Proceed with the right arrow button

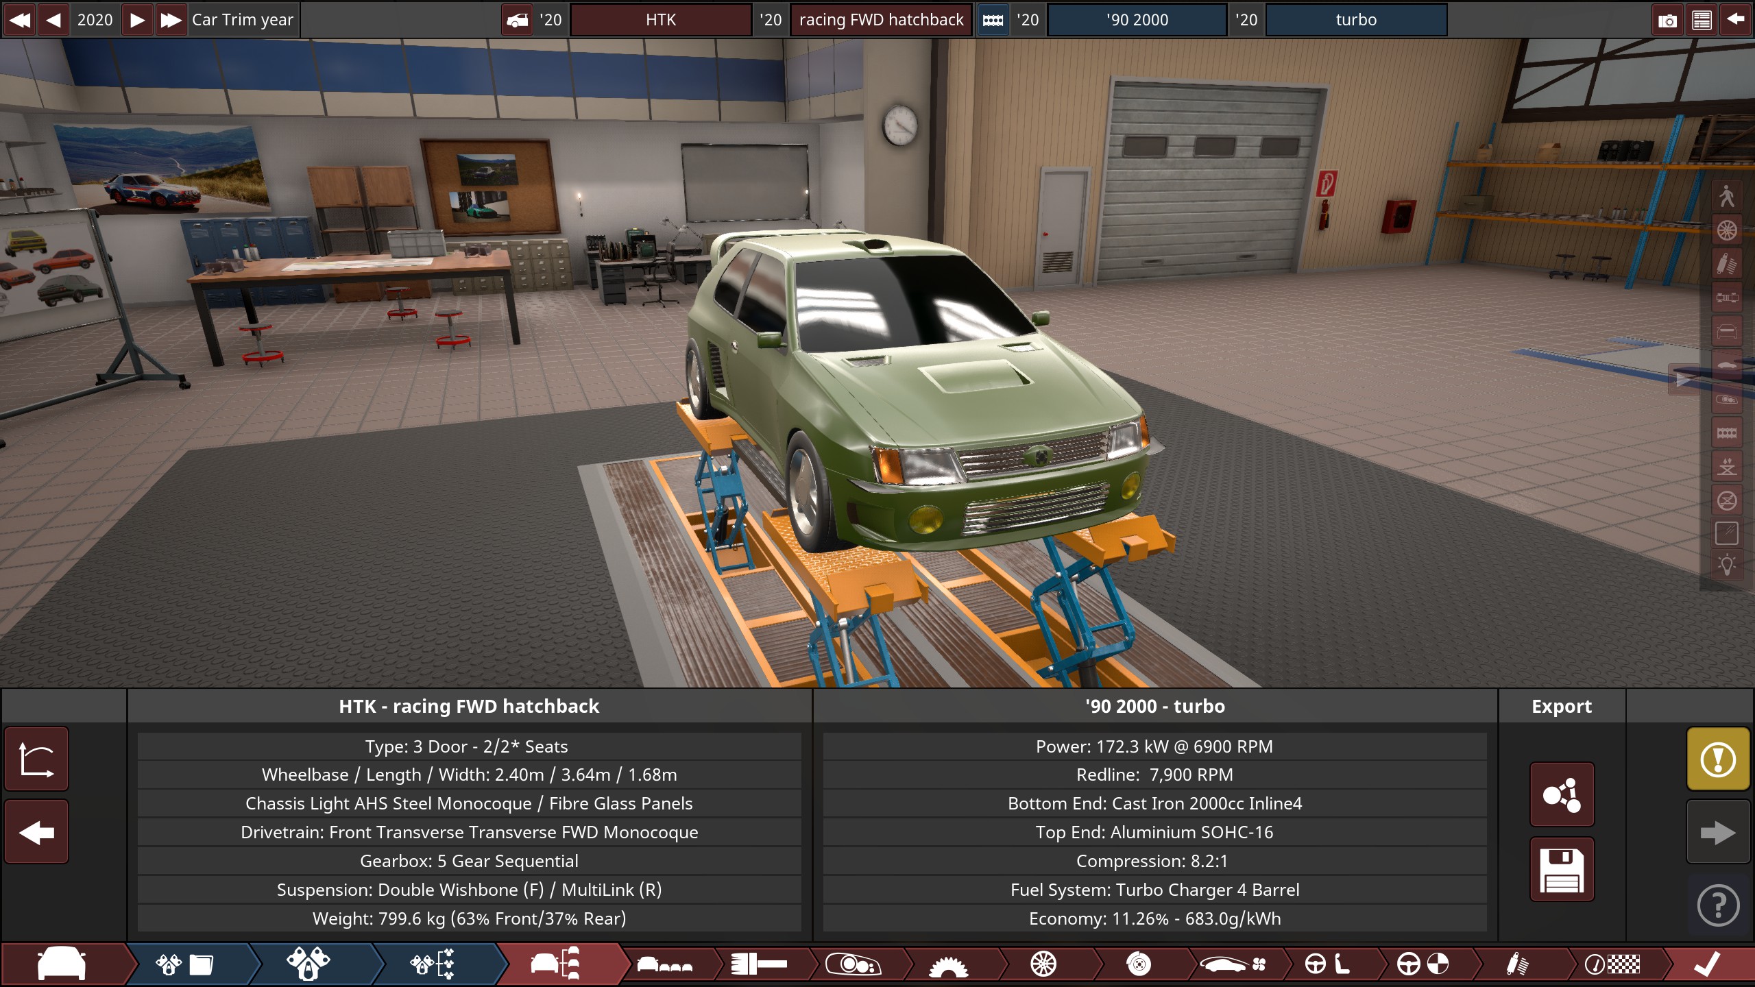click(1718, 832)
